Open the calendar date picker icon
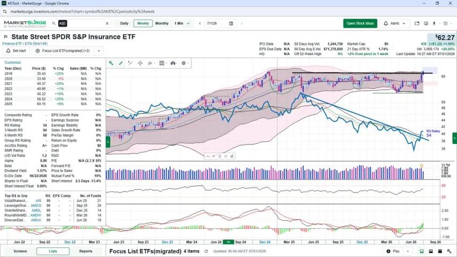457x257 pixels. [x=231, y=23]
